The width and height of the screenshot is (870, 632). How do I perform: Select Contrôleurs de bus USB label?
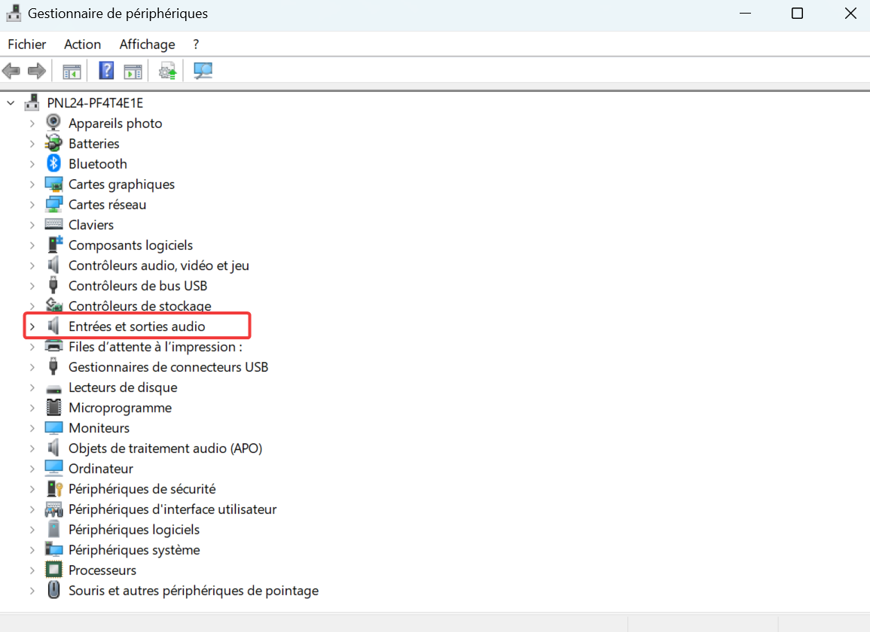[x=138, y=285]
